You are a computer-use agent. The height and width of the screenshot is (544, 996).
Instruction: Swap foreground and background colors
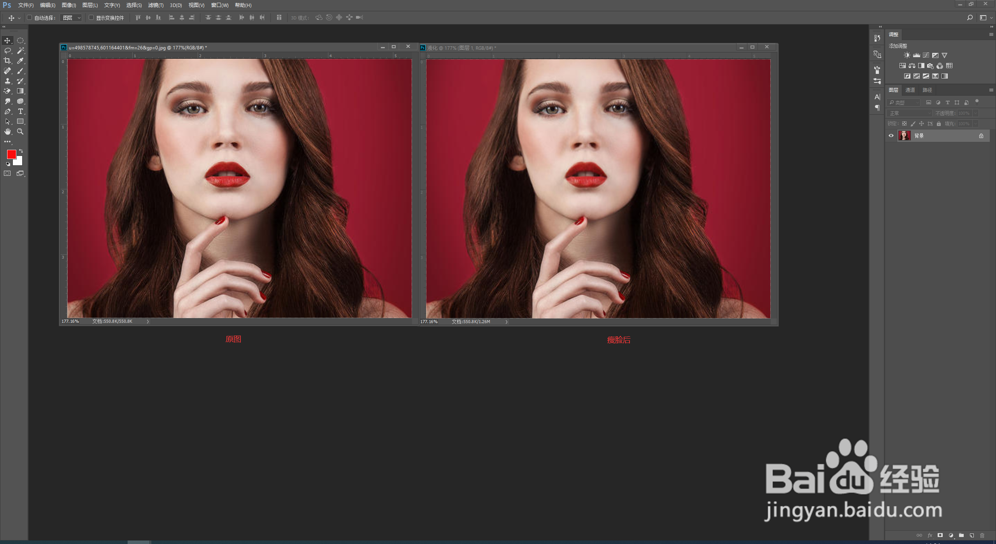(21, 151)
